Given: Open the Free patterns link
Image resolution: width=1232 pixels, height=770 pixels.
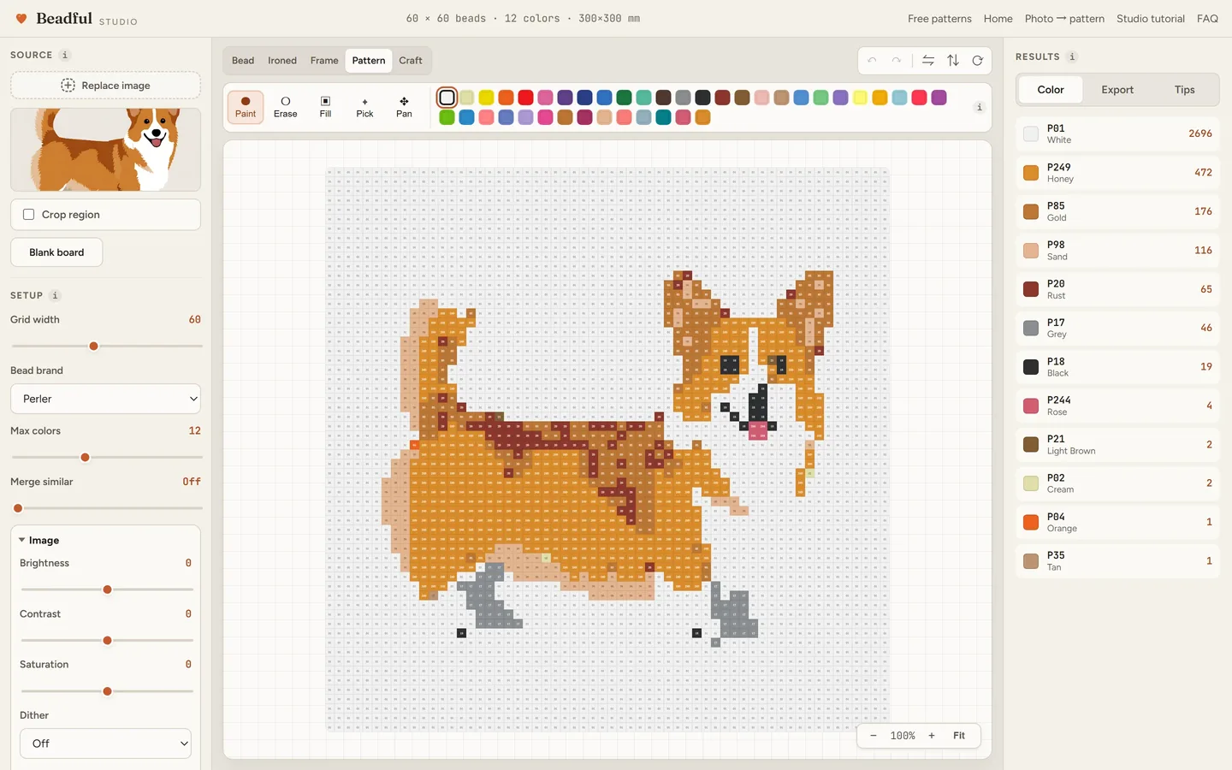Looking at the screenshot, I should (939, 19).
